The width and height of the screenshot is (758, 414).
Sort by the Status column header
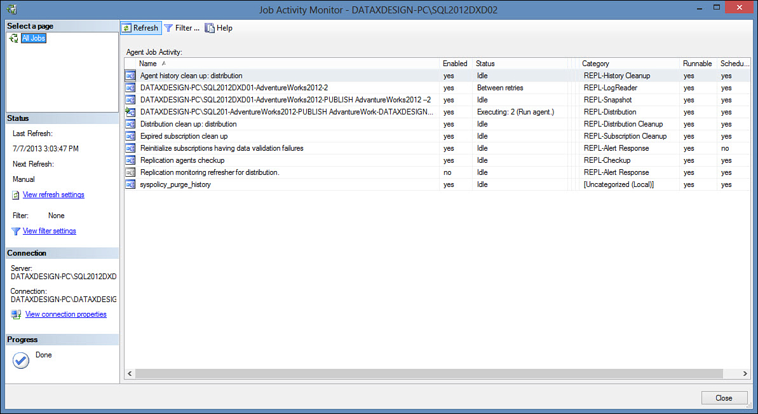(x=485, y=64)
